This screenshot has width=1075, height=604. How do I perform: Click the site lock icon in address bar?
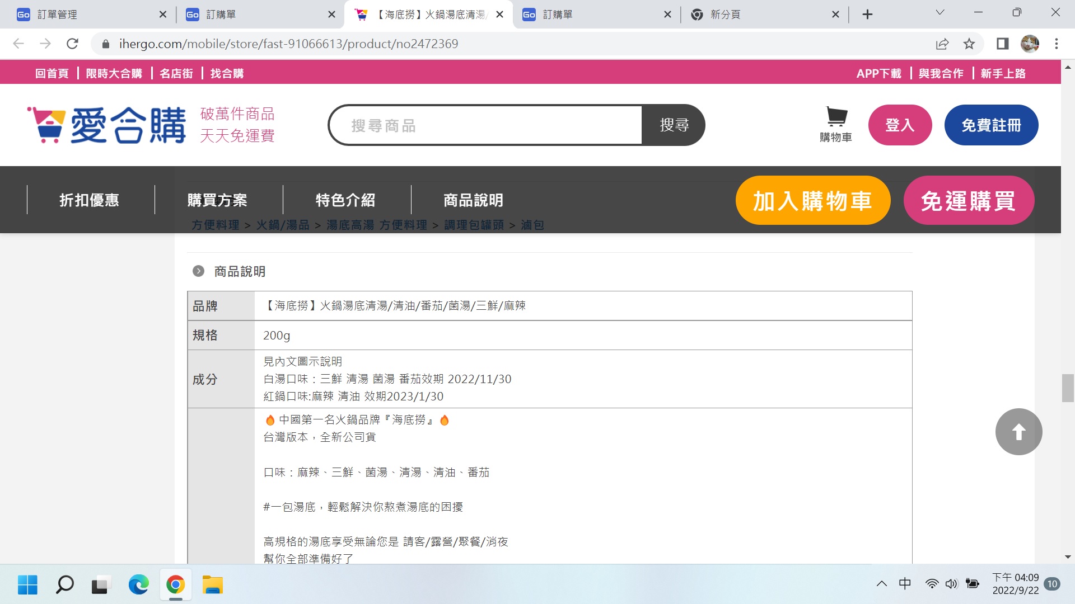pyautogui.click(x=105, y=44)
